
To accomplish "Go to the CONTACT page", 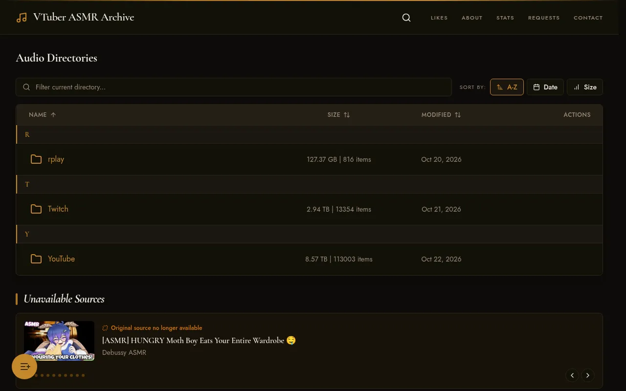I will point(588,18).
